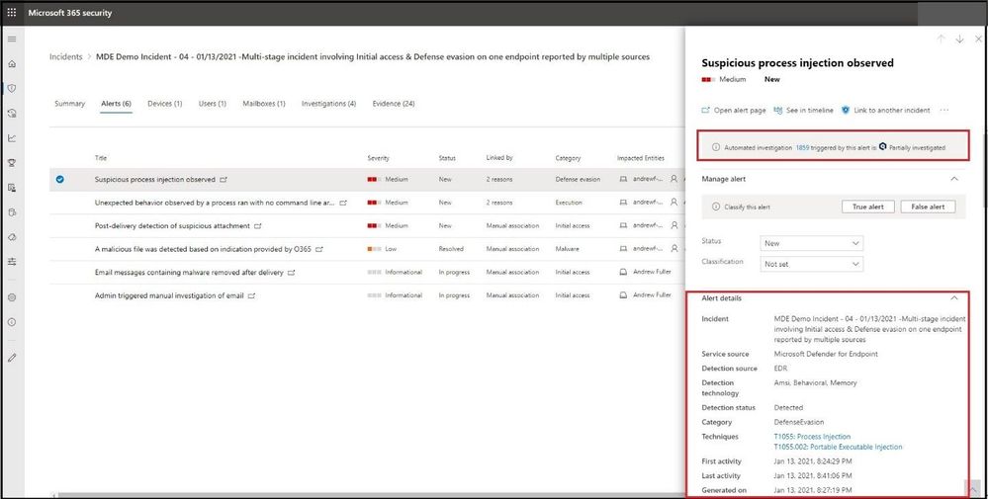Click the 'Resolved' status cell
This screenshot has height=499, width=988.
pos(451,249)
